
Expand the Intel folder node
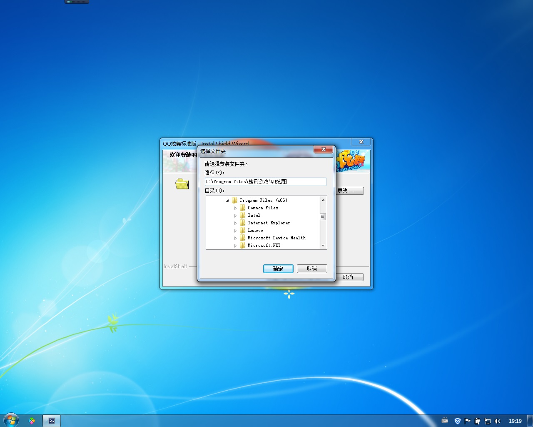(x=235, y=216)
